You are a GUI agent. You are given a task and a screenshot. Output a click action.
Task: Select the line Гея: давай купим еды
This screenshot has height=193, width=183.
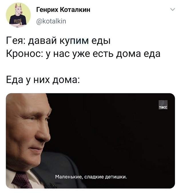(58, 41)
